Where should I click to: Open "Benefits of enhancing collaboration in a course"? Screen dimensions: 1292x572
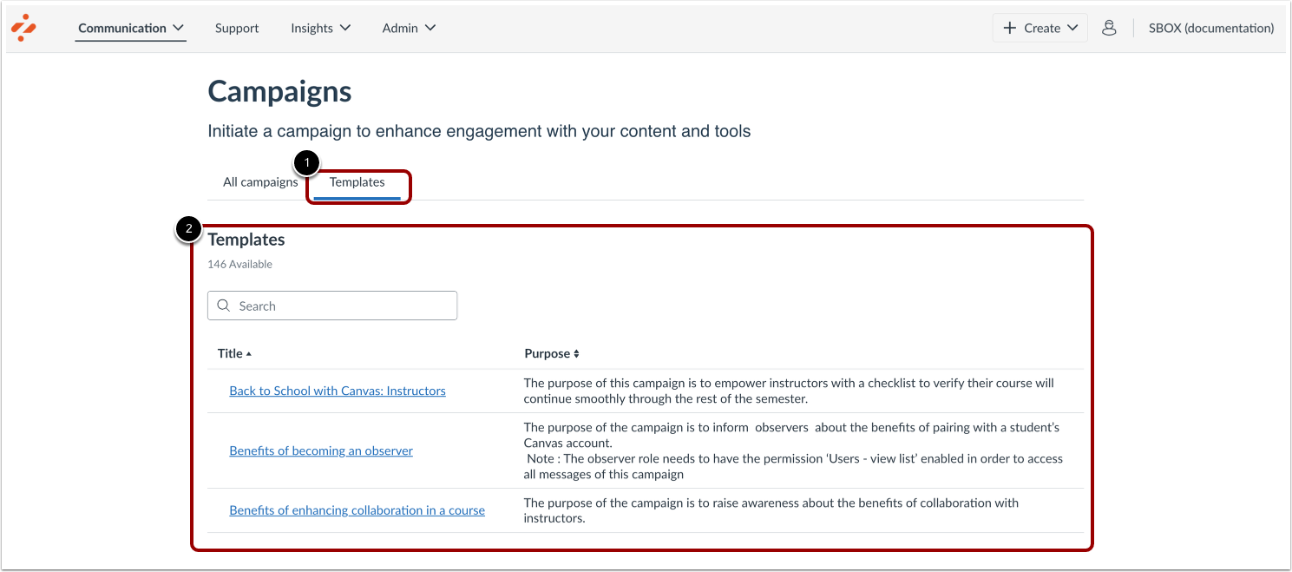357,510
